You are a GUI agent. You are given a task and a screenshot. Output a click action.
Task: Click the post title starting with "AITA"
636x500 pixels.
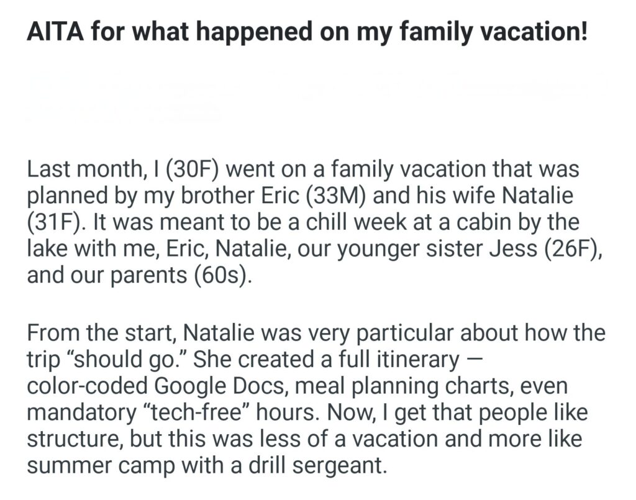point(306,32)
